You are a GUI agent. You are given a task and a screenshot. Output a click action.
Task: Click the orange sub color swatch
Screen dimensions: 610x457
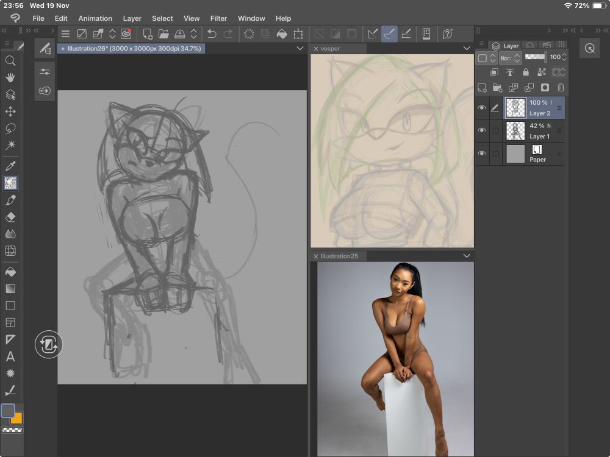(x=18, y=419)
